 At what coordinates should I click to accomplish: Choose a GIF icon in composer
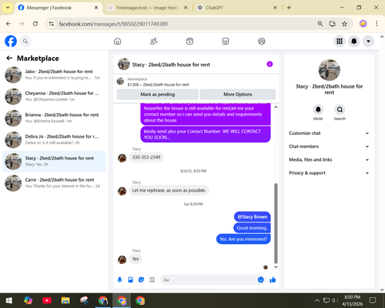coord(152,280)
